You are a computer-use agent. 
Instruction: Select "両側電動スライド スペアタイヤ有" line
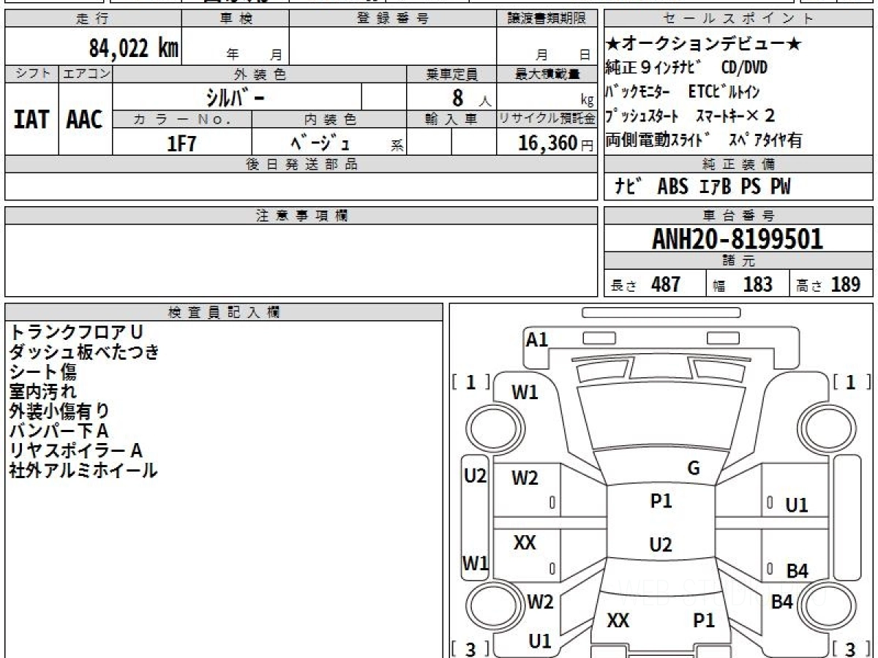(703, 140)
